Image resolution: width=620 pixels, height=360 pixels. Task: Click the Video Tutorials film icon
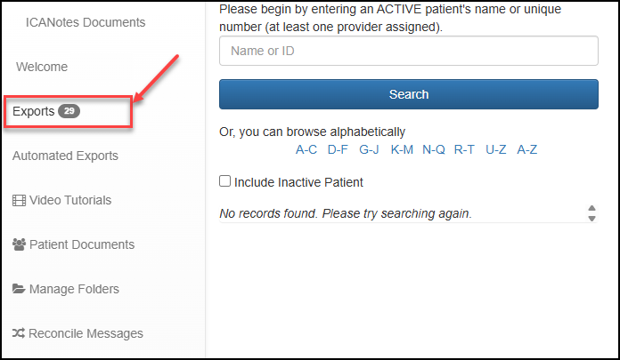(x=20, y=200)
